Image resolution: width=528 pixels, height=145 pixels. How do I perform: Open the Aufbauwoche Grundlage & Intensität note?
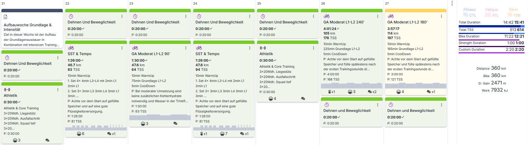pyautogui.click(x=28, y=27)
